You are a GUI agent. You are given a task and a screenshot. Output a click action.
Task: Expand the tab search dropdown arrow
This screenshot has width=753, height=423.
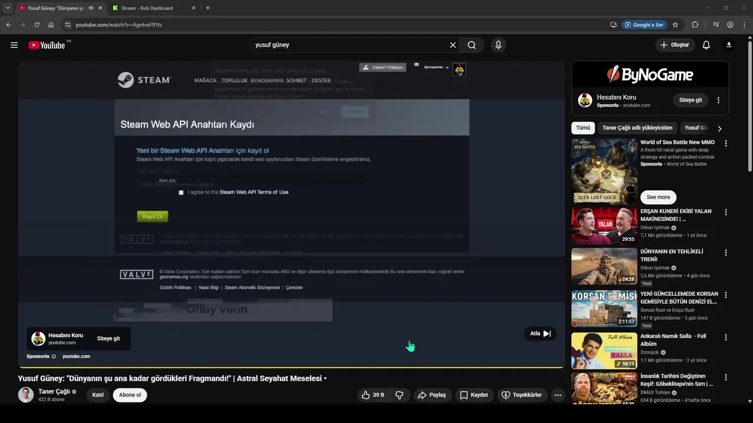coord(8,8)
